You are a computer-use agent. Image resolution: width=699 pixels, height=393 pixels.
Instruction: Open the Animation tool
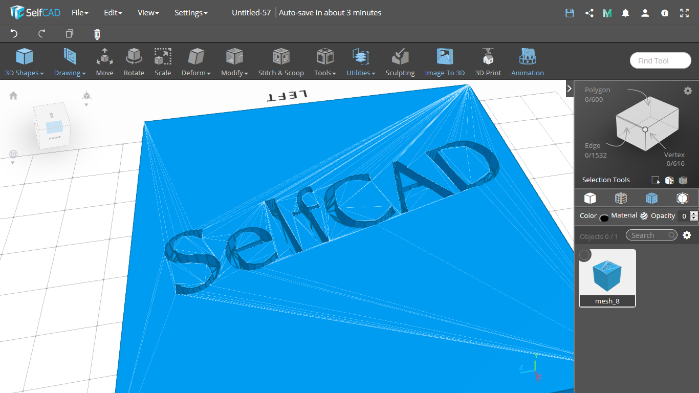point(528,62)
